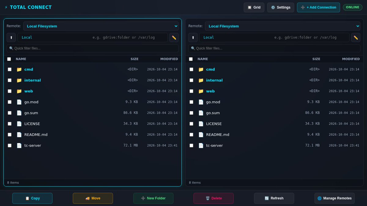This screenshot has height=206, width=367.
Task: Click the README.md file icon in left pane
Action: point(19,135)
